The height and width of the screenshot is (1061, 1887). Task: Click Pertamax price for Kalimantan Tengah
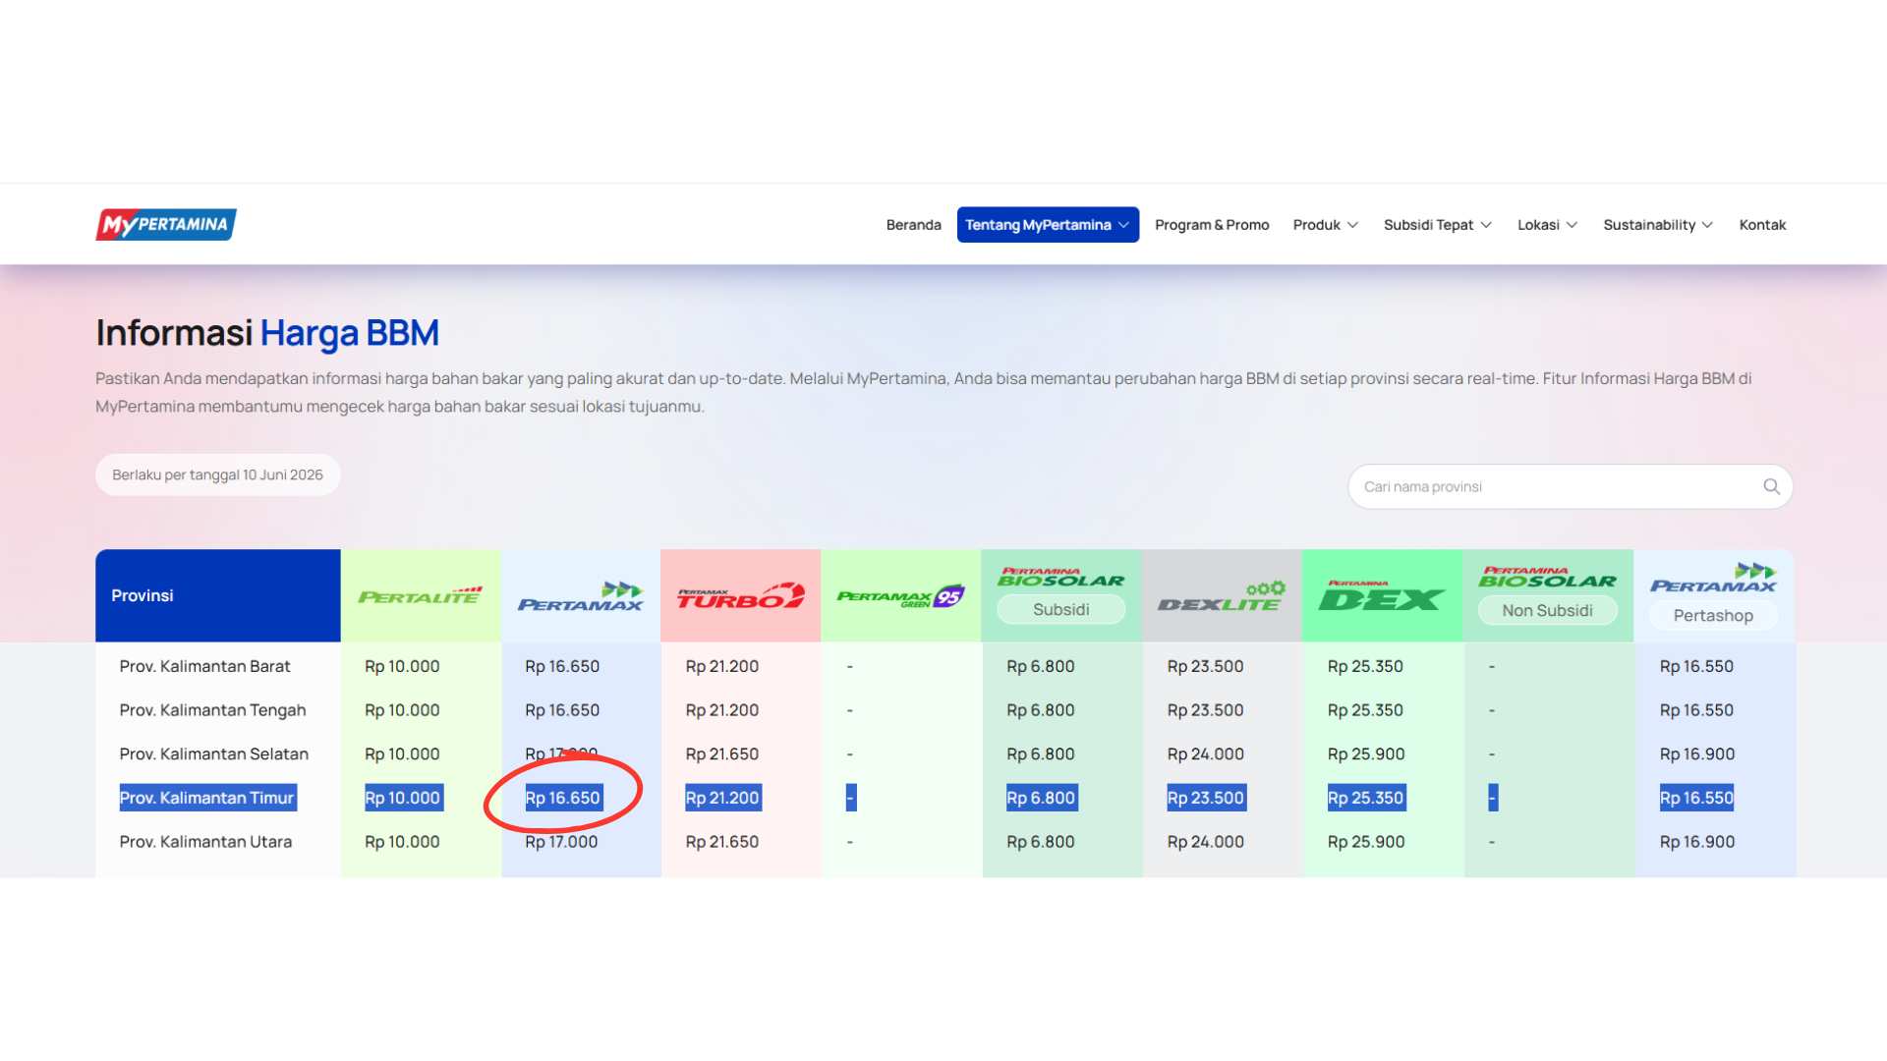coord(562,710)
